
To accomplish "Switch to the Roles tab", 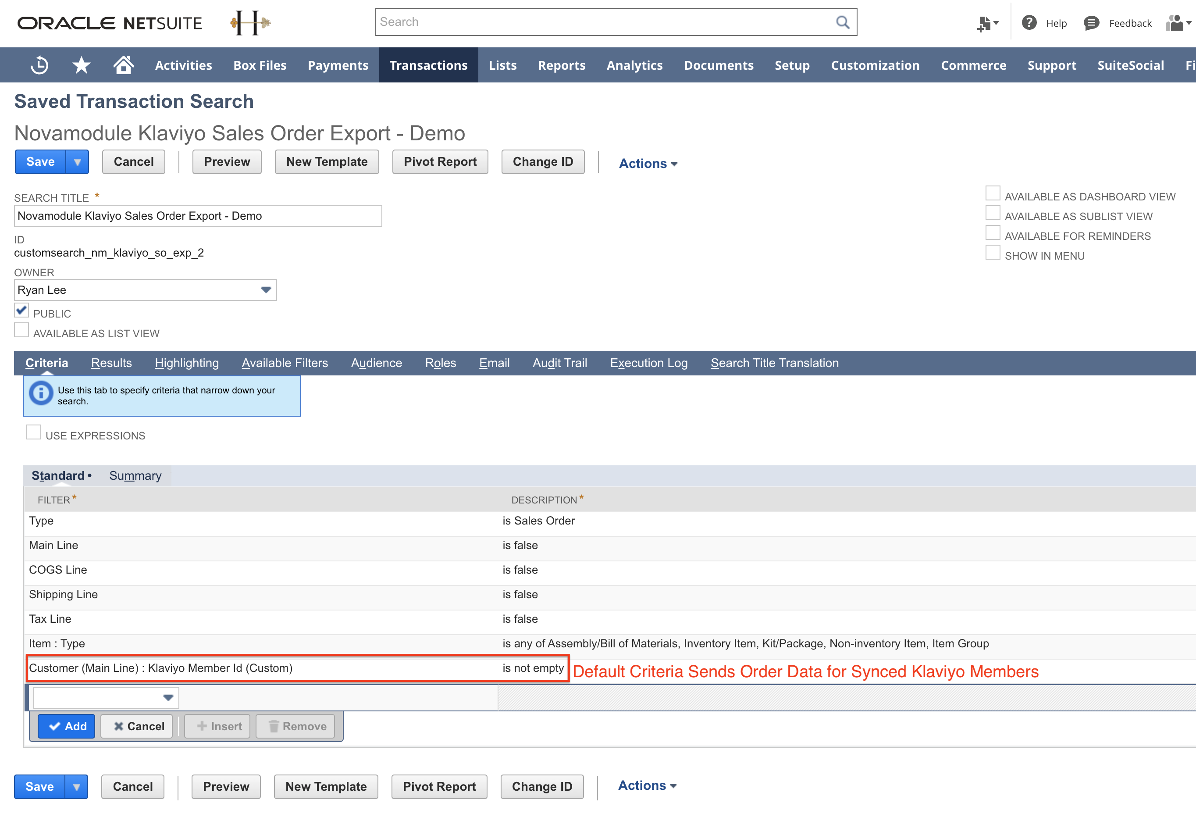I will pos(441,363).
